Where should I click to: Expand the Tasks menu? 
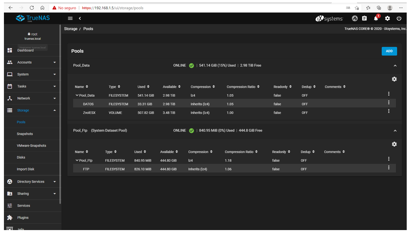point(32,86)
